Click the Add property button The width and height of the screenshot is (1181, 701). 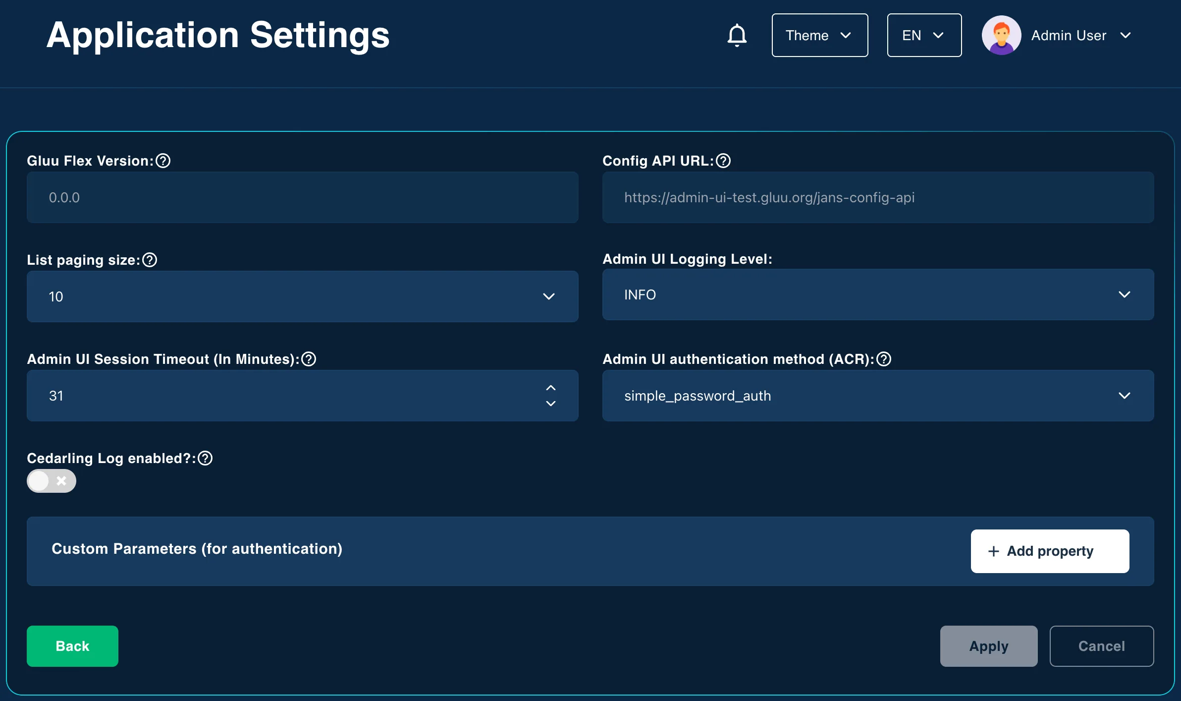(1050, 551)
